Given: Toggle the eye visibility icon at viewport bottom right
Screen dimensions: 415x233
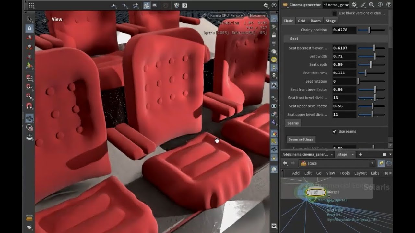Looking at the screenshot, I should tap(274, 226).
